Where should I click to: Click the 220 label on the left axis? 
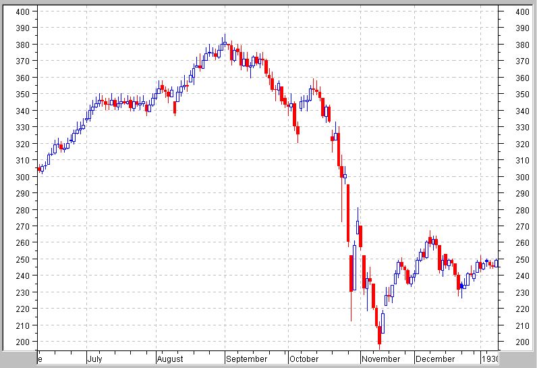point(23,309)
